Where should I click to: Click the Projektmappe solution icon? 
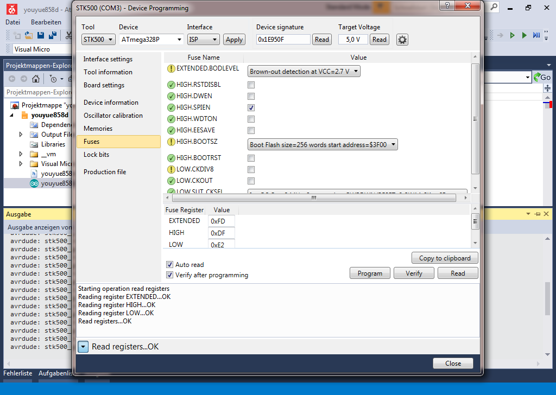point(15,105)
